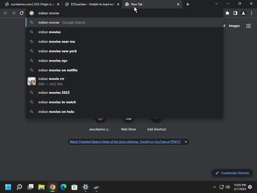Select 'indian movies on hulu' suggestion
257x193 pixels.
point(124,112)
